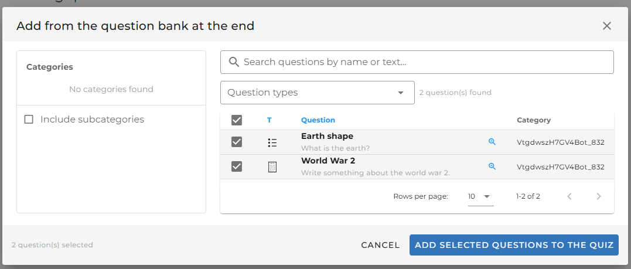Go to previous page of questions
This screenshot has width=631, height=269.
pyautogui.click(x=569, y=196)
